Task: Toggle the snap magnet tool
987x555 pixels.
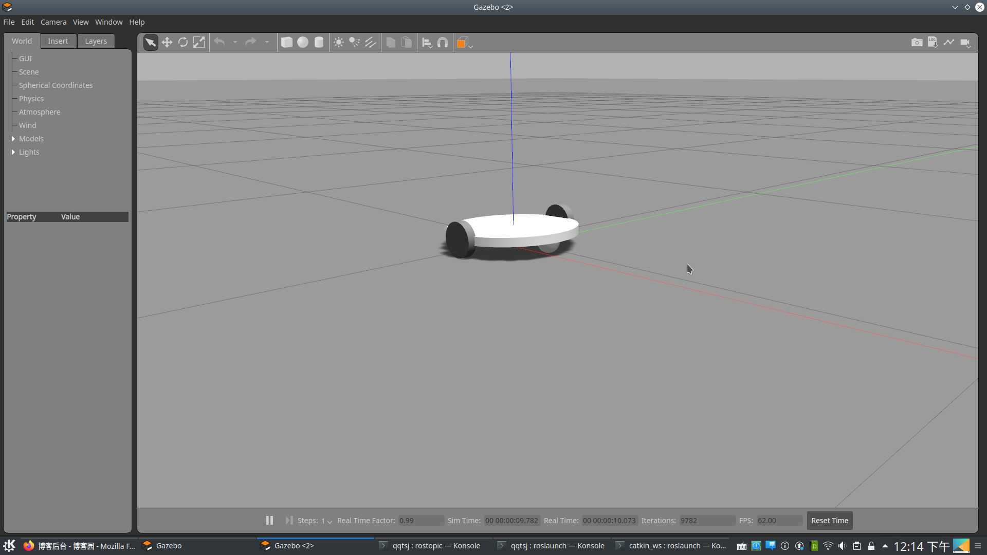Action: 443,43
